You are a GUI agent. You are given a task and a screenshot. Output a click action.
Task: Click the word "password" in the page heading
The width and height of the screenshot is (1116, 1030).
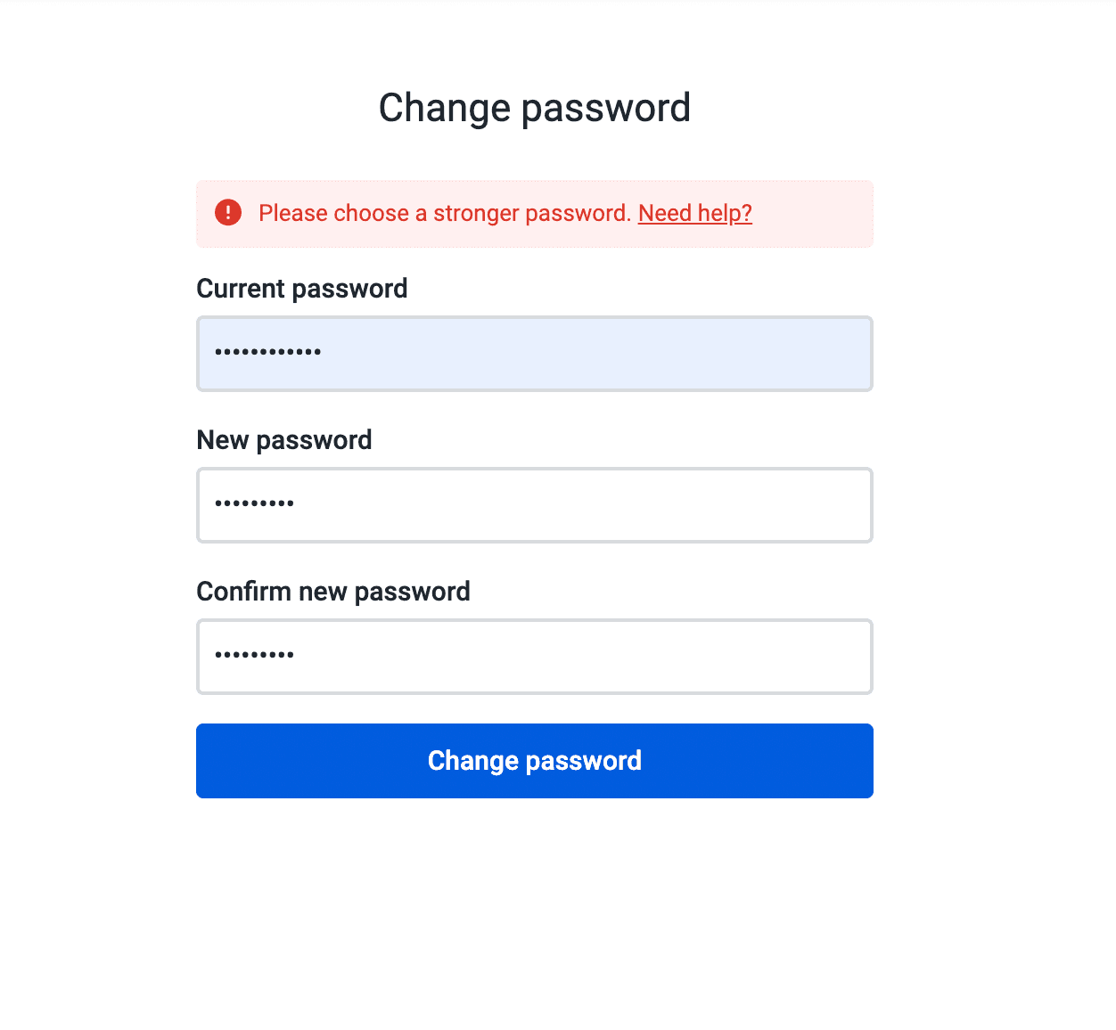click(x=605, y=109)
